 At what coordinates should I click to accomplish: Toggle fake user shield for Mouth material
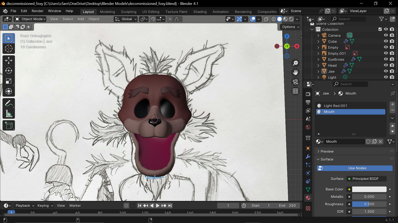coord(368,142)
